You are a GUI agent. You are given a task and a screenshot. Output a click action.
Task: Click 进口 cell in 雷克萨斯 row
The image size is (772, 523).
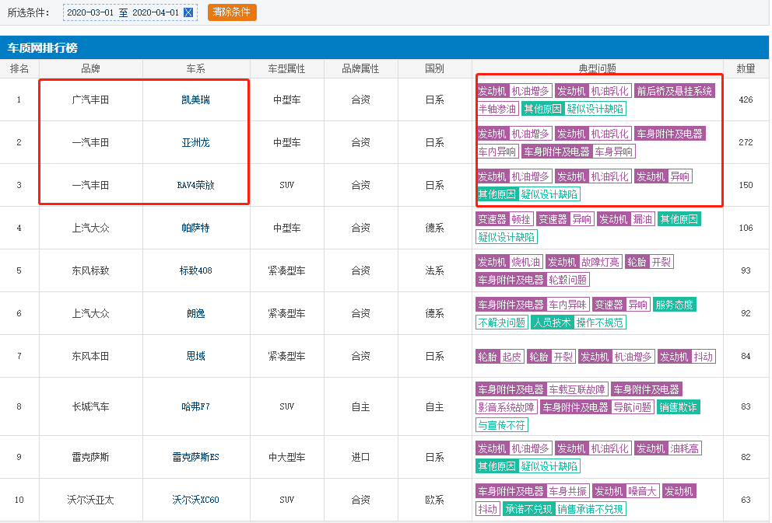coord(360,457)
